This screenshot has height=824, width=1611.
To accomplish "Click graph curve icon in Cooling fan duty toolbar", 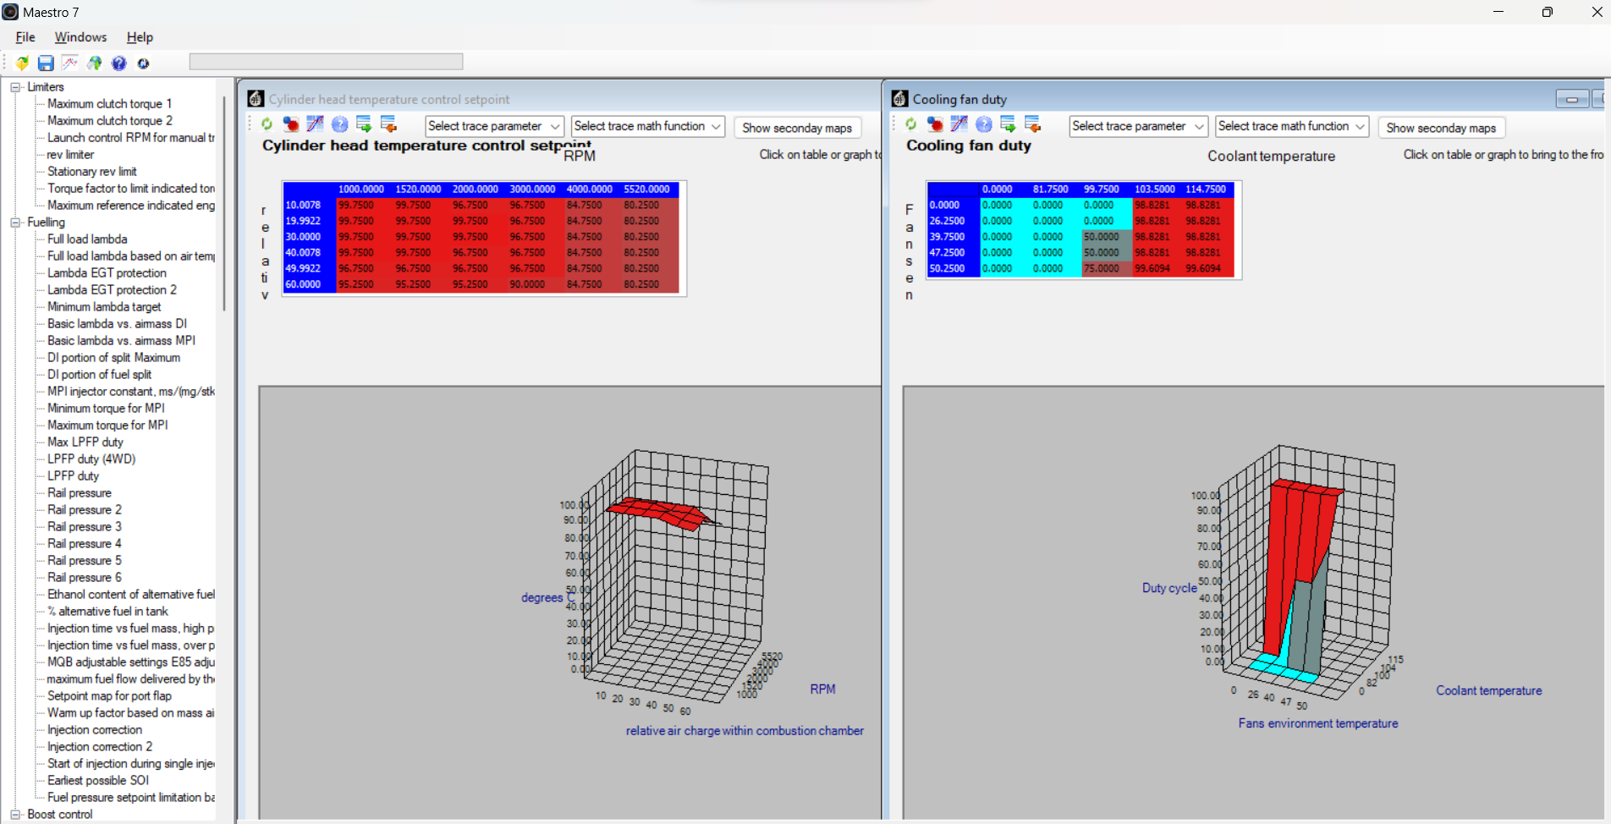I will click(x=959, y=124).
